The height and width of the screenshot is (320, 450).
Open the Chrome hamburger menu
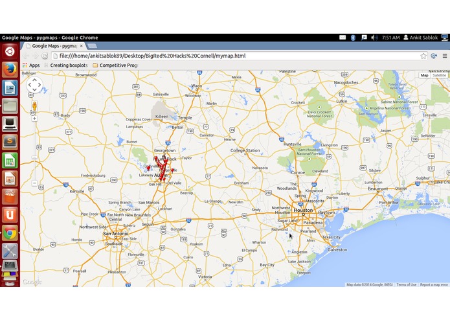445,56
